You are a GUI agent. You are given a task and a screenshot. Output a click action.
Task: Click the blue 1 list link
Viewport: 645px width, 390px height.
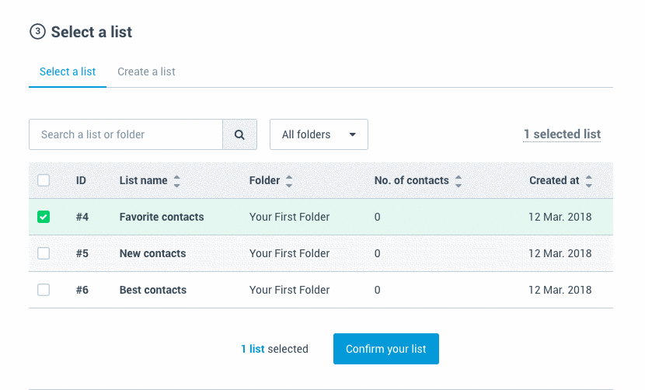click(x=253, y=349)
